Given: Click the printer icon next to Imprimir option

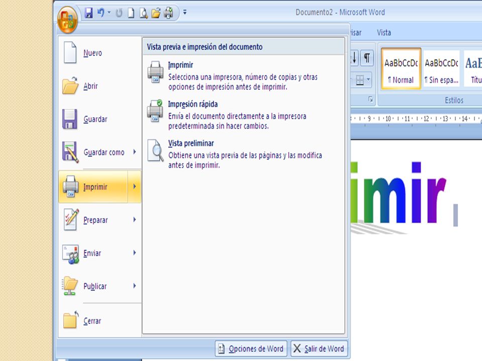Looking at the screenshot, I should pos(155,72).
